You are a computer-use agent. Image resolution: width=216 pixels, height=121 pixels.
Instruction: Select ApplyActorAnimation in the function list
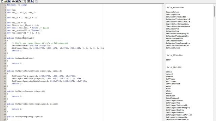pyautogui.click(x=177, y=24)
